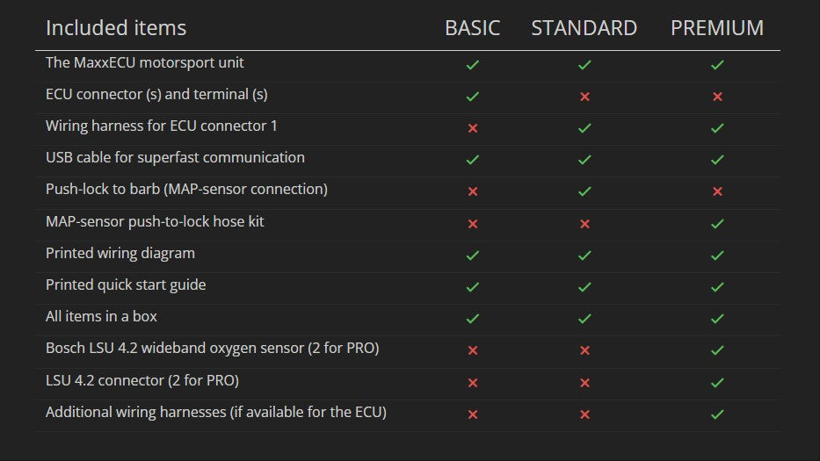820x461 pixels.
Task: Click 'The MaxxECU motorsport unit' row label
Action: coord(145,63)
